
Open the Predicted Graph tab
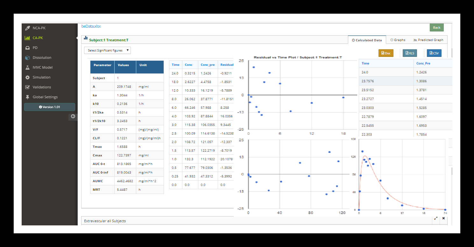click(x=428, y=40)
